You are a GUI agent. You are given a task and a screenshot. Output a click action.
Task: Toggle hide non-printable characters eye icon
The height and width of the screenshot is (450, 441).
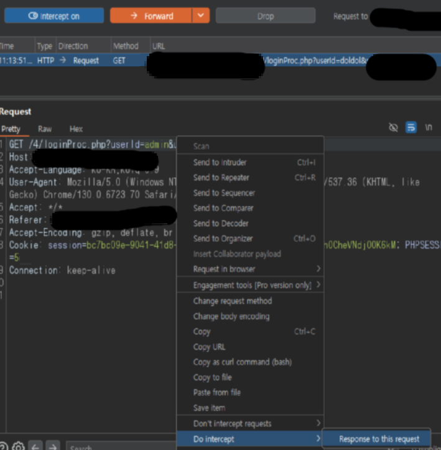click(x=393, y=127)
